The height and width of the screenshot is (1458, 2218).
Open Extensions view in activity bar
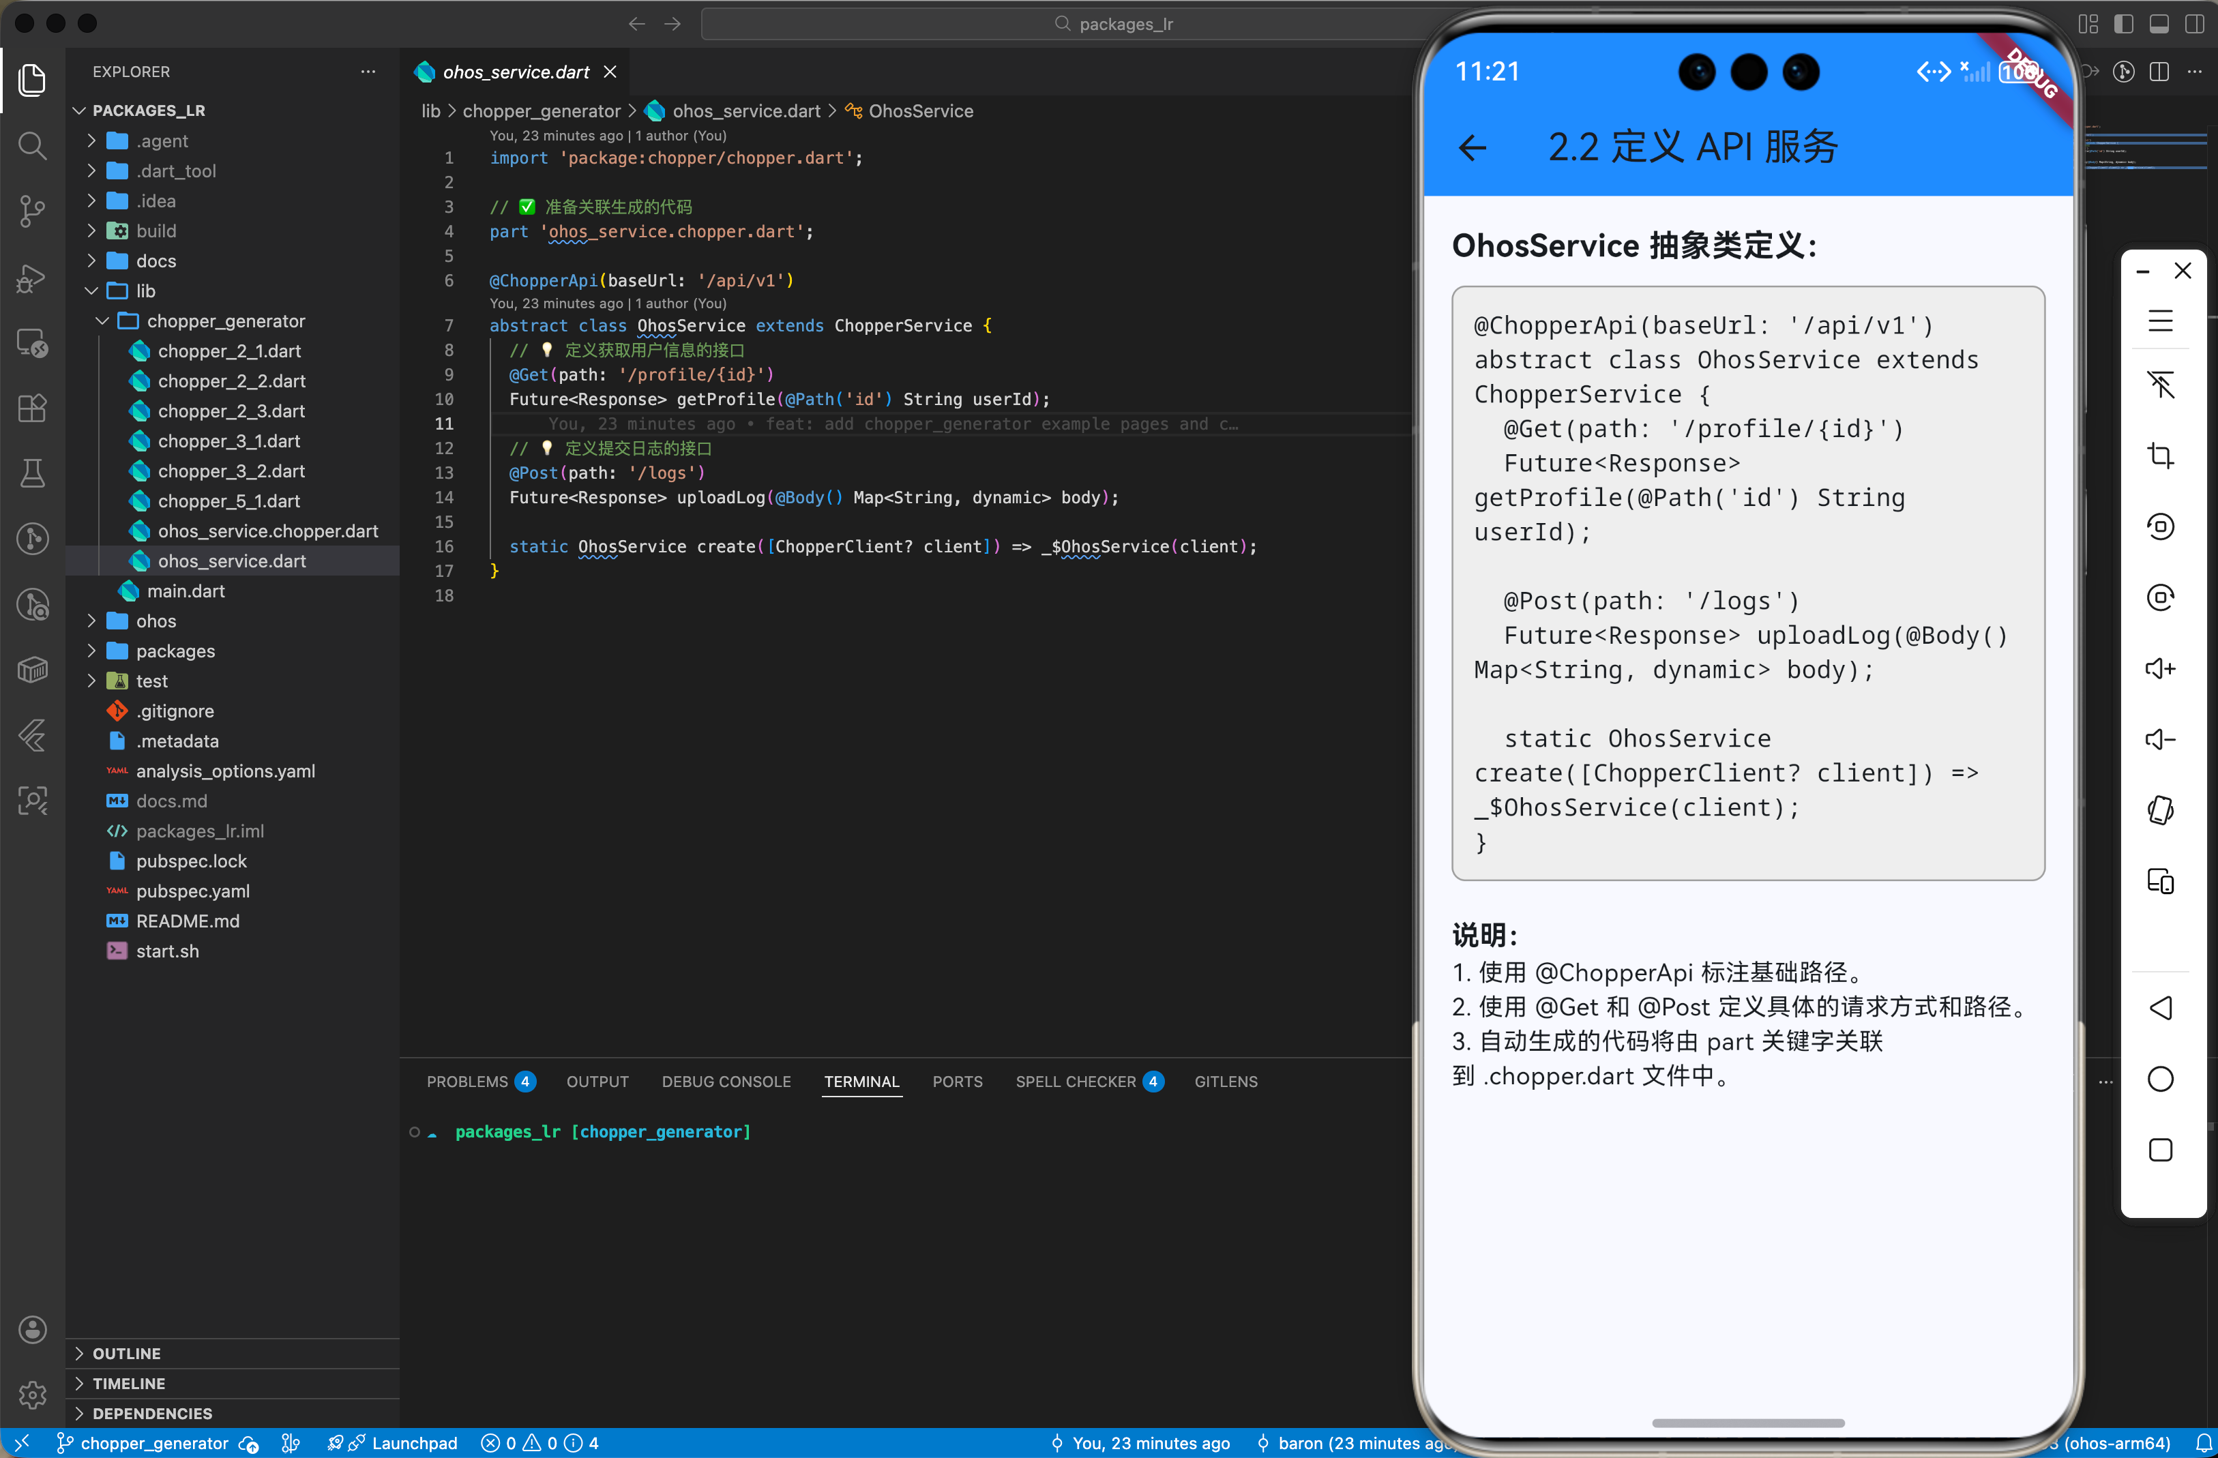tap(33, 408)
